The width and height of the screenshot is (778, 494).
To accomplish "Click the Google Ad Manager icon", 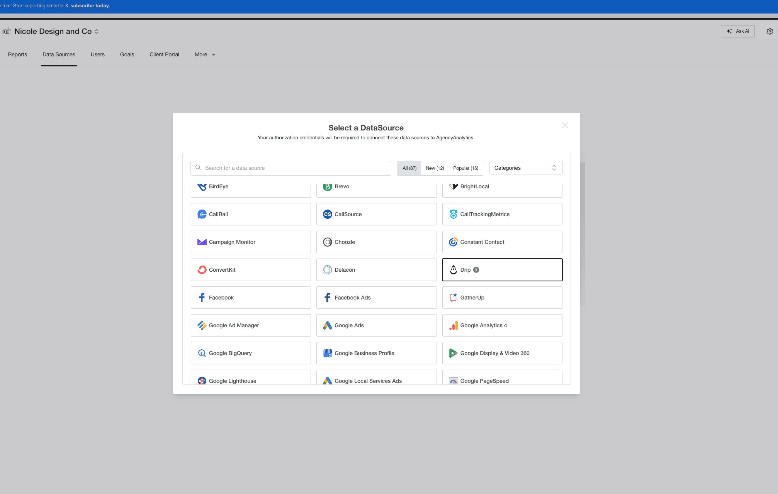I will tap(202, 325).
